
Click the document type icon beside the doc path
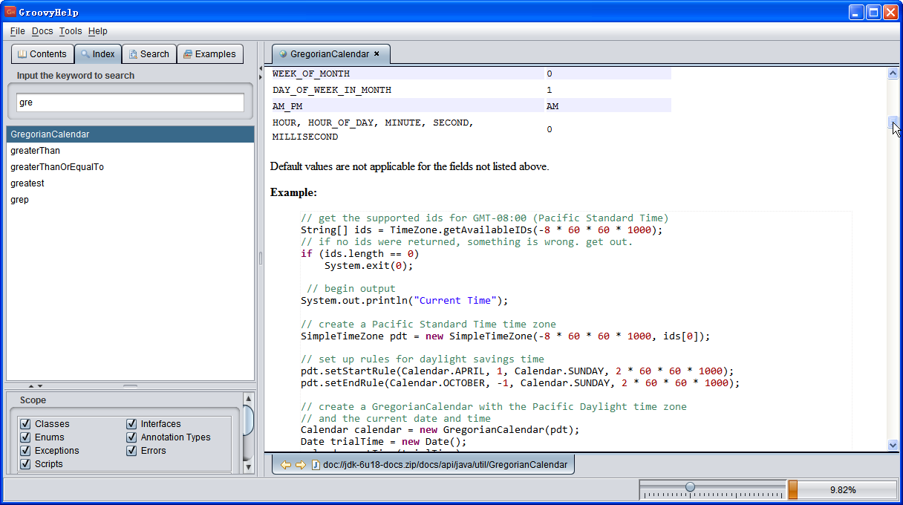point(316,465)
